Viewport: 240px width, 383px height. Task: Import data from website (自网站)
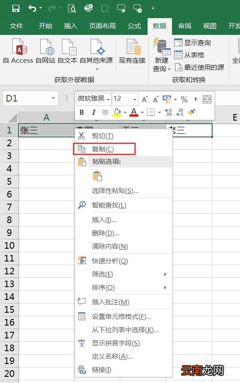(x=46, y=51)
